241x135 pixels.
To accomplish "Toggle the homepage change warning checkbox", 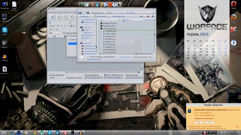I will pos(188,127).
